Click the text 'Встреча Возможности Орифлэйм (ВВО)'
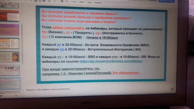The image size is (194, 109). coord(117,45)
